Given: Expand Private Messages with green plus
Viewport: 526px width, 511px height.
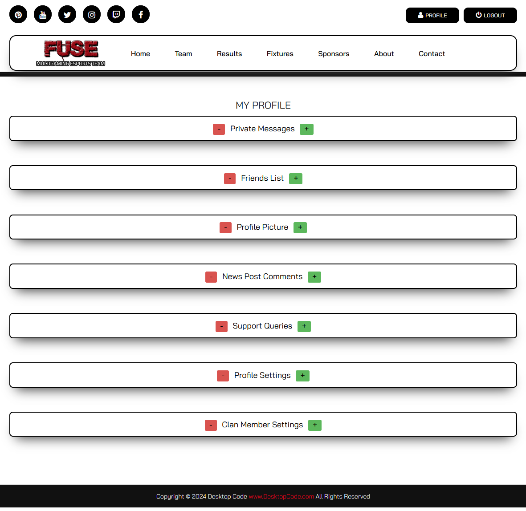Looking at the screenshot, I should (x=306, y=129).
